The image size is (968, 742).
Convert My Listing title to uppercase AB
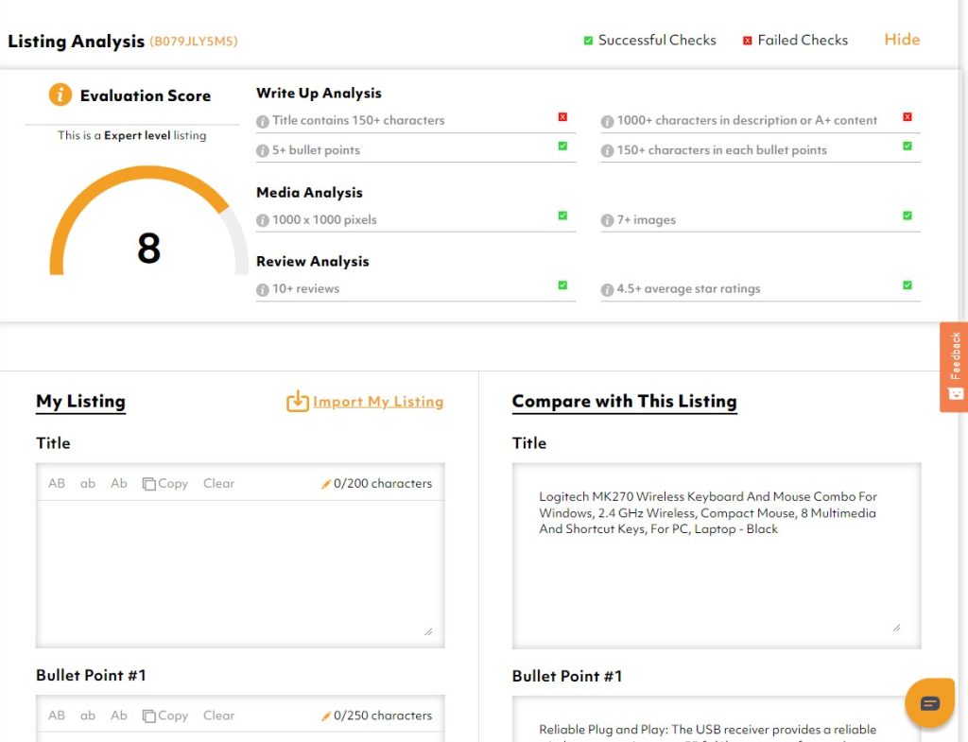[x=57, y=483]
